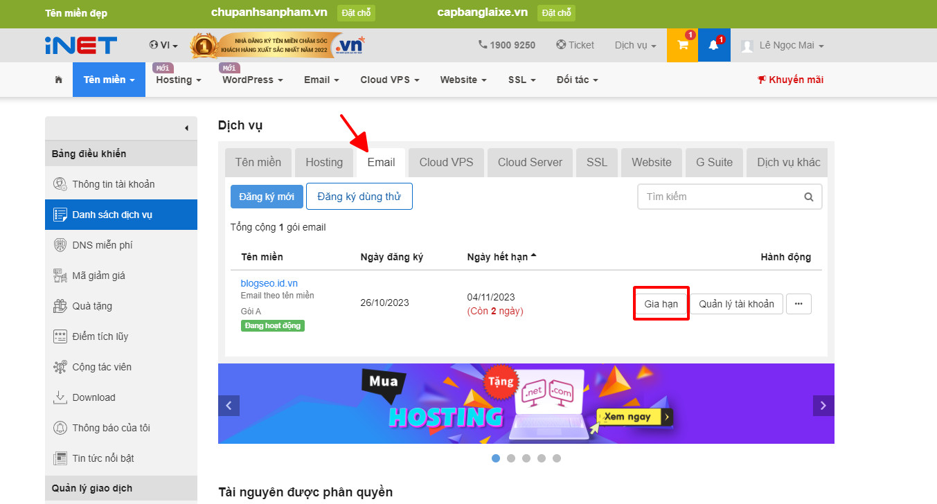Open the VI language dropdown
Image resolution: width=937 pixels, height=504 pixels.
(163, 46)
